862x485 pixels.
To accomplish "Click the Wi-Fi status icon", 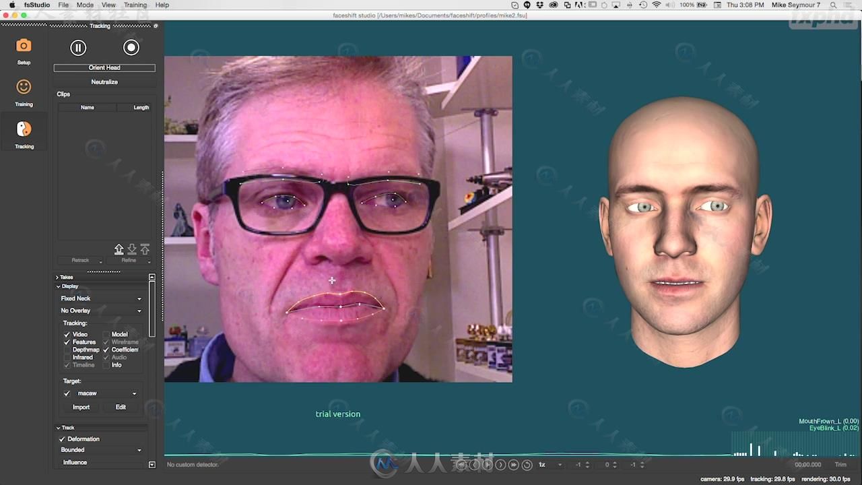I will click(x=657, y=5).
